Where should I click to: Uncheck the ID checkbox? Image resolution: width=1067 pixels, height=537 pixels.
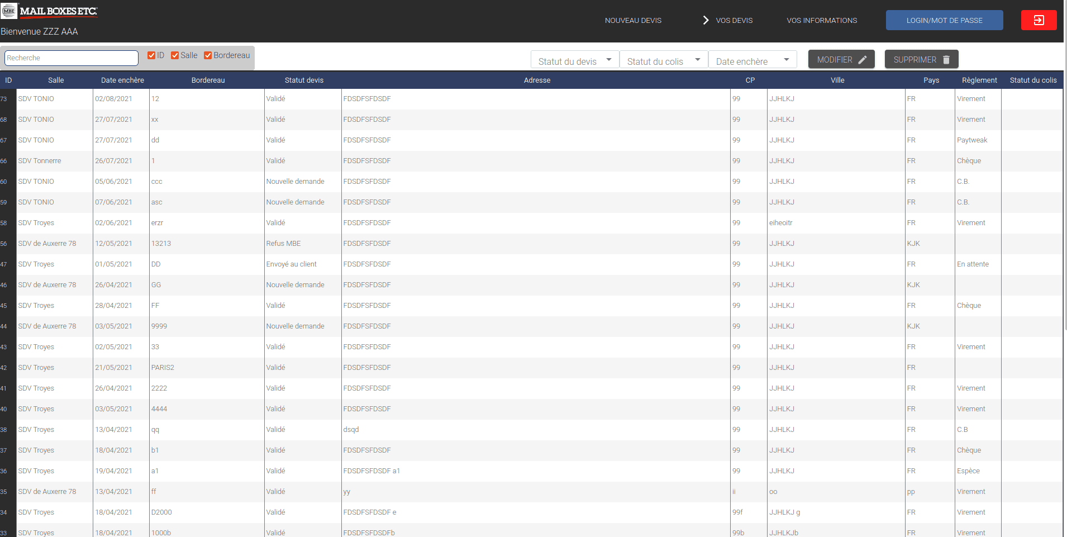[x=151, y=55]
